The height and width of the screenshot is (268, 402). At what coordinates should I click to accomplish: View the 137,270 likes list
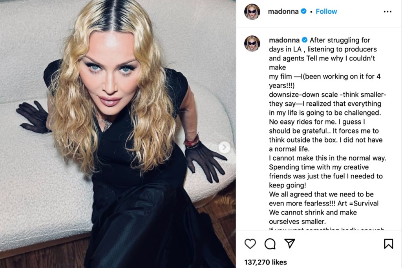tap(265, 262)
